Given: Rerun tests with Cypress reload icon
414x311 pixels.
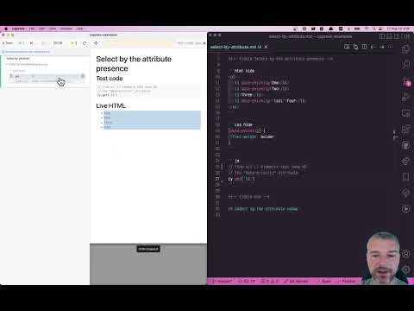Looking at the screenshot, I should click(x=85, y=43).
